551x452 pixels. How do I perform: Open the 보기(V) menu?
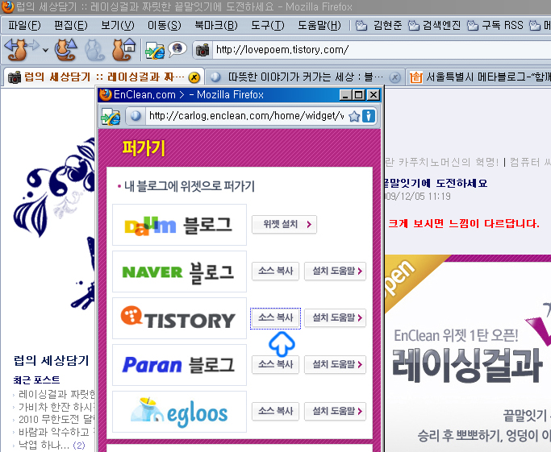click(117, 25)
